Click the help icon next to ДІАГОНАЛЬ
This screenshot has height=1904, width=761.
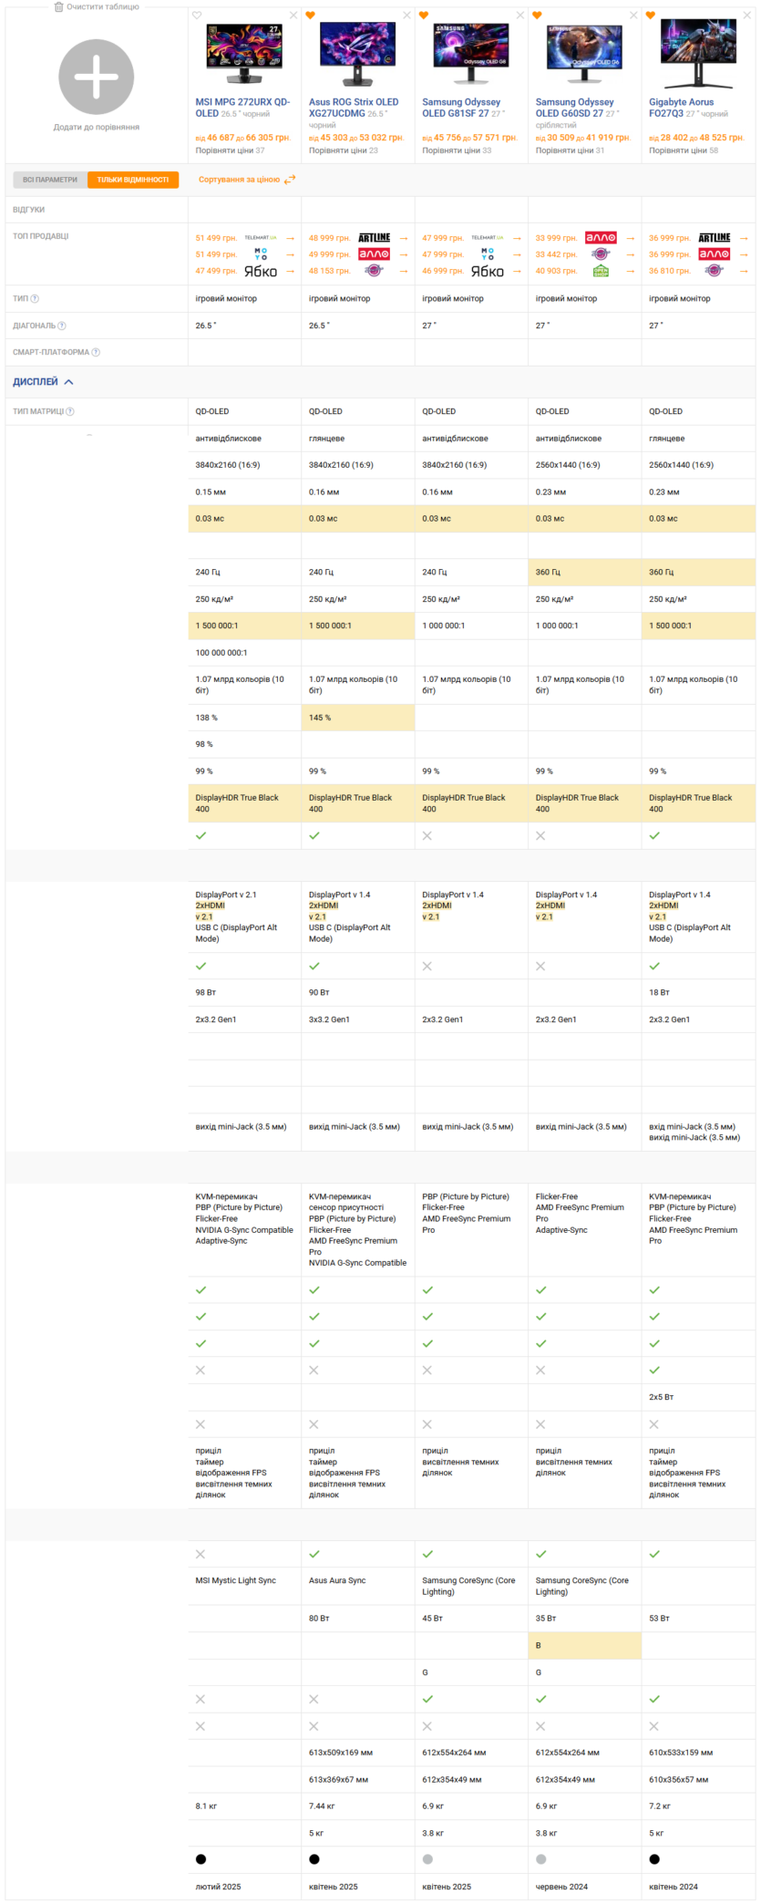62,326
